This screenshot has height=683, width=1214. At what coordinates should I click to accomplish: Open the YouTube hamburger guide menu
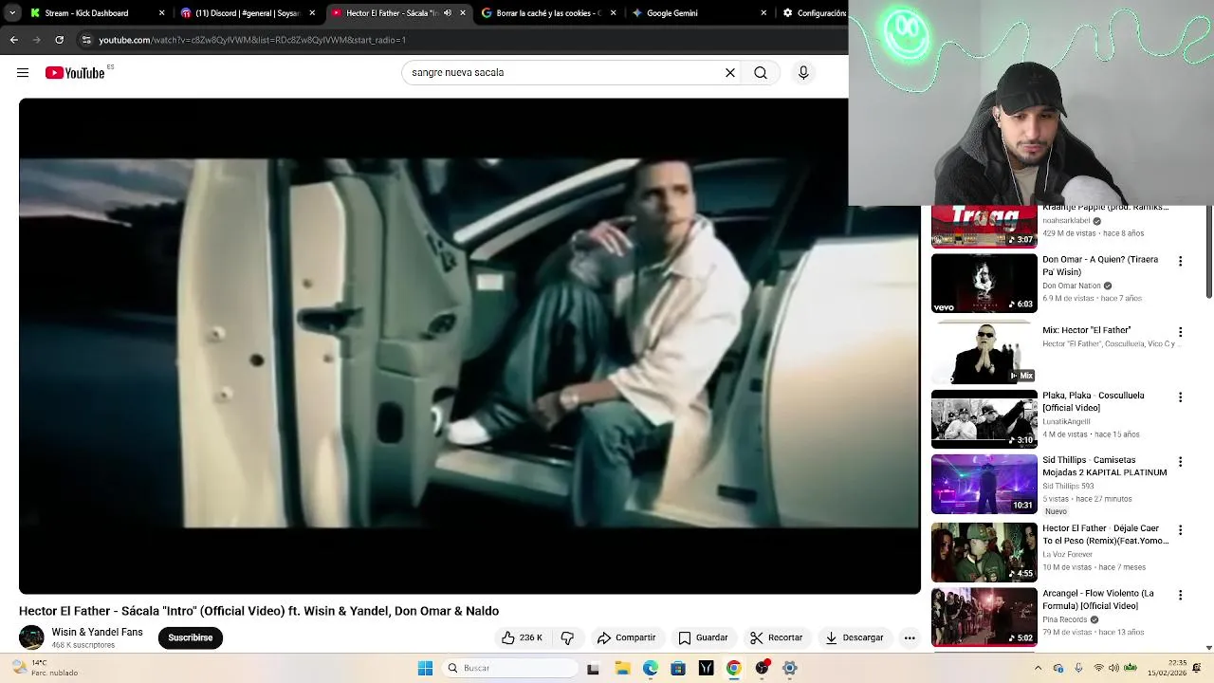point(23,73)
